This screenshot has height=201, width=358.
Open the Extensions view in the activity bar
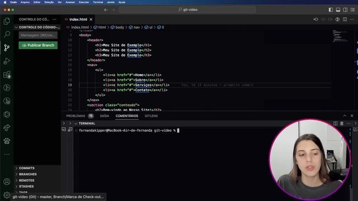(7, 74)
